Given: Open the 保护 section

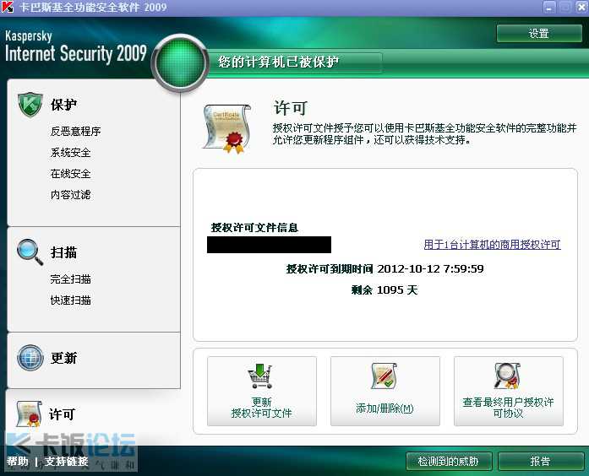Looking at the screenshot, I should point(63,105).
